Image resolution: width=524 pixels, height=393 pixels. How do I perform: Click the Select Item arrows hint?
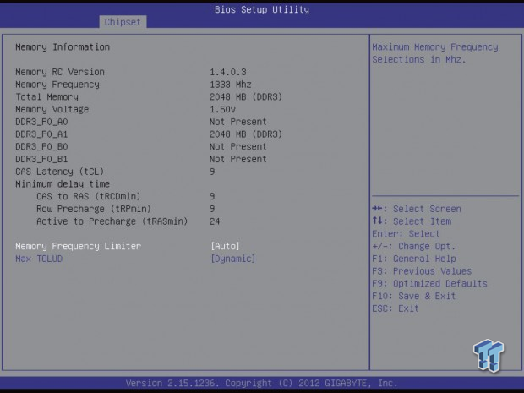tap(412, 221)
